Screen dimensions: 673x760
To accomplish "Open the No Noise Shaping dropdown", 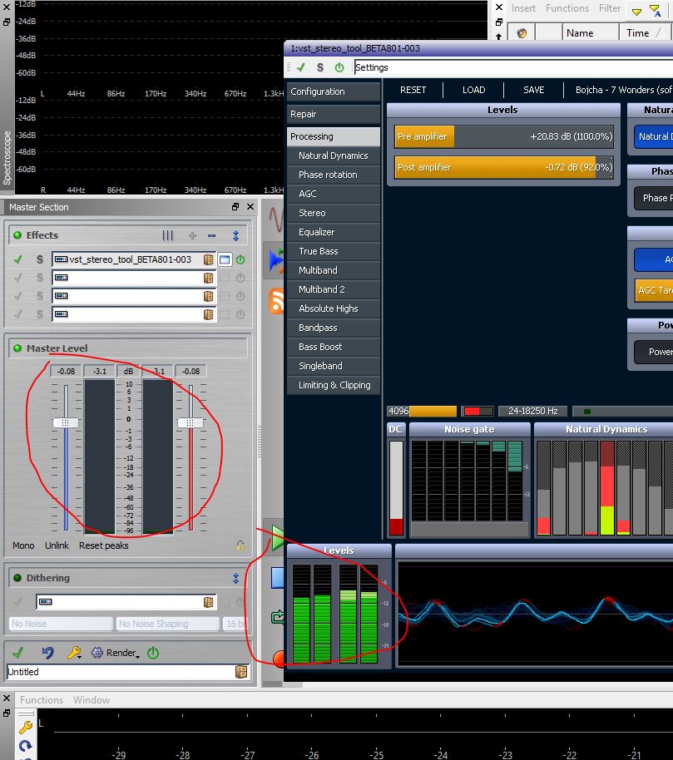I will point(167,624).
